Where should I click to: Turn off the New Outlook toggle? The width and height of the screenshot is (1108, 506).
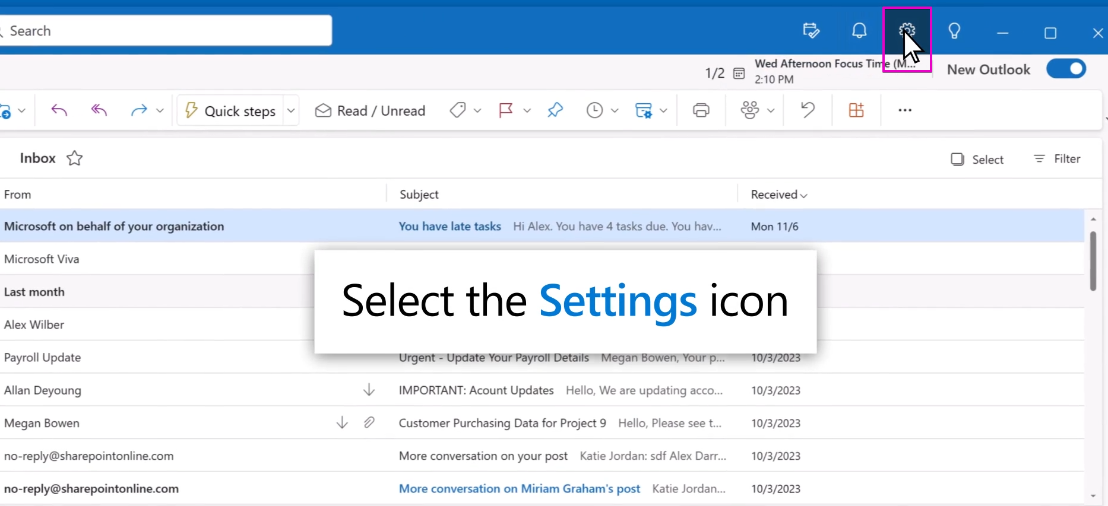[x=1066, y=69]
